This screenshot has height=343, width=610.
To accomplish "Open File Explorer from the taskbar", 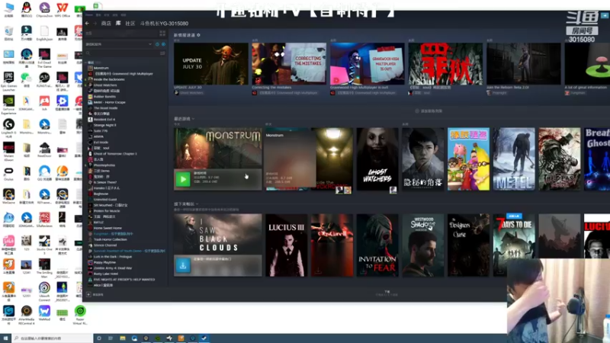I will tap(123, 338).
